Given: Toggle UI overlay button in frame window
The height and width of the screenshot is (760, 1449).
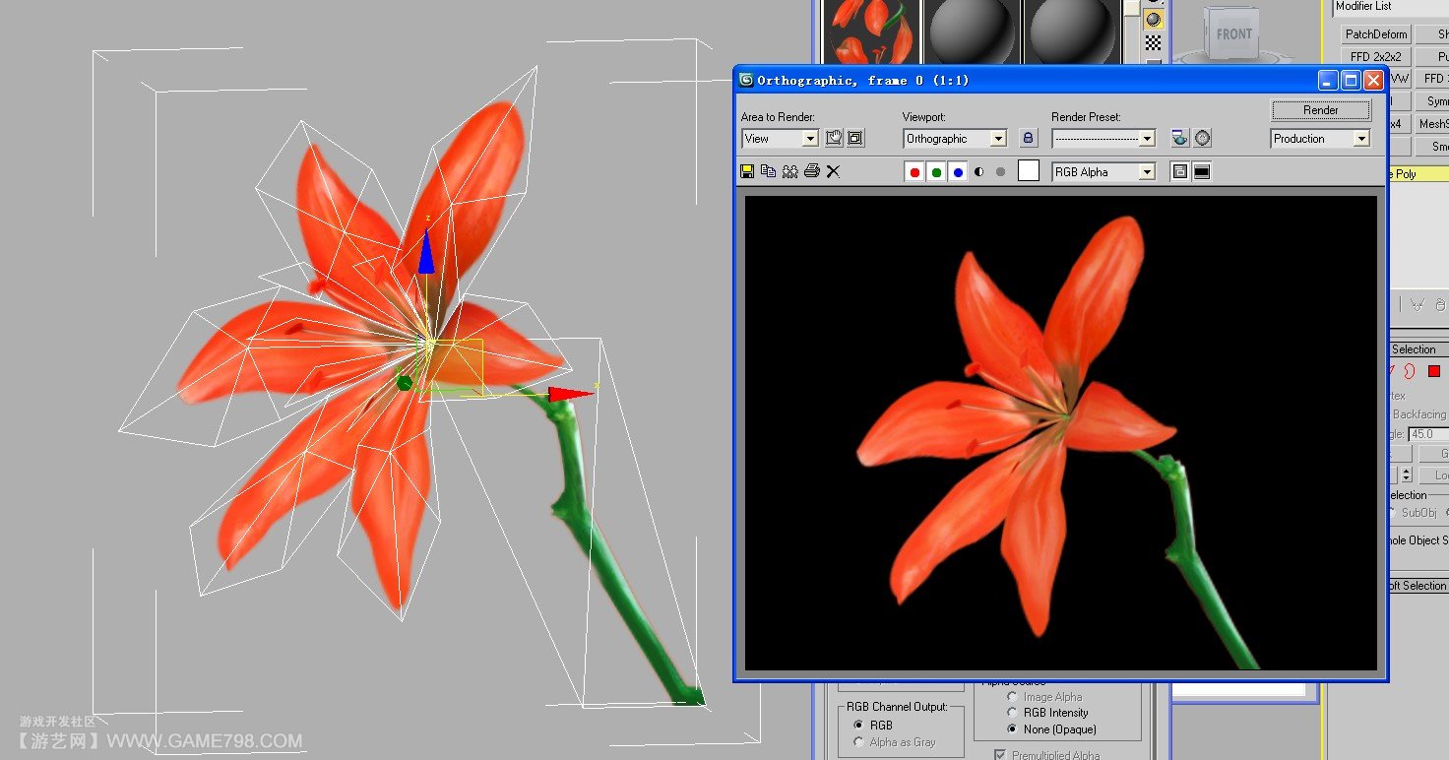Looking at the screenshot, I should [x=1179, y=172].
